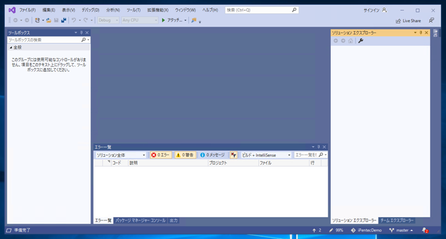Click the Visual Studio logo icon
The height and width of the screenshot is (239, 446).
pyautogui.click(x=12, y=11)
